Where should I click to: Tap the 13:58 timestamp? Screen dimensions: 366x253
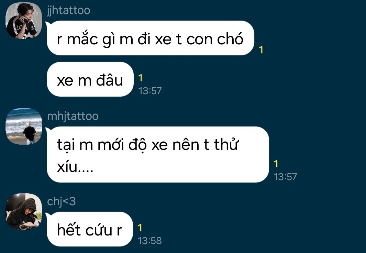click(149, 241)
